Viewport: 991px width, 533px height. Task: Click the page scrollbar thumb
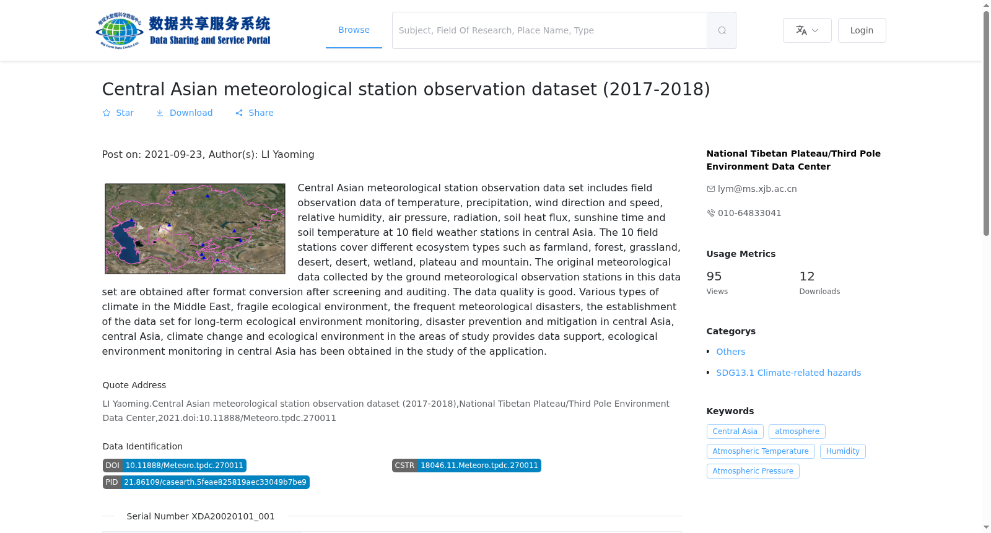click(987, 124)
